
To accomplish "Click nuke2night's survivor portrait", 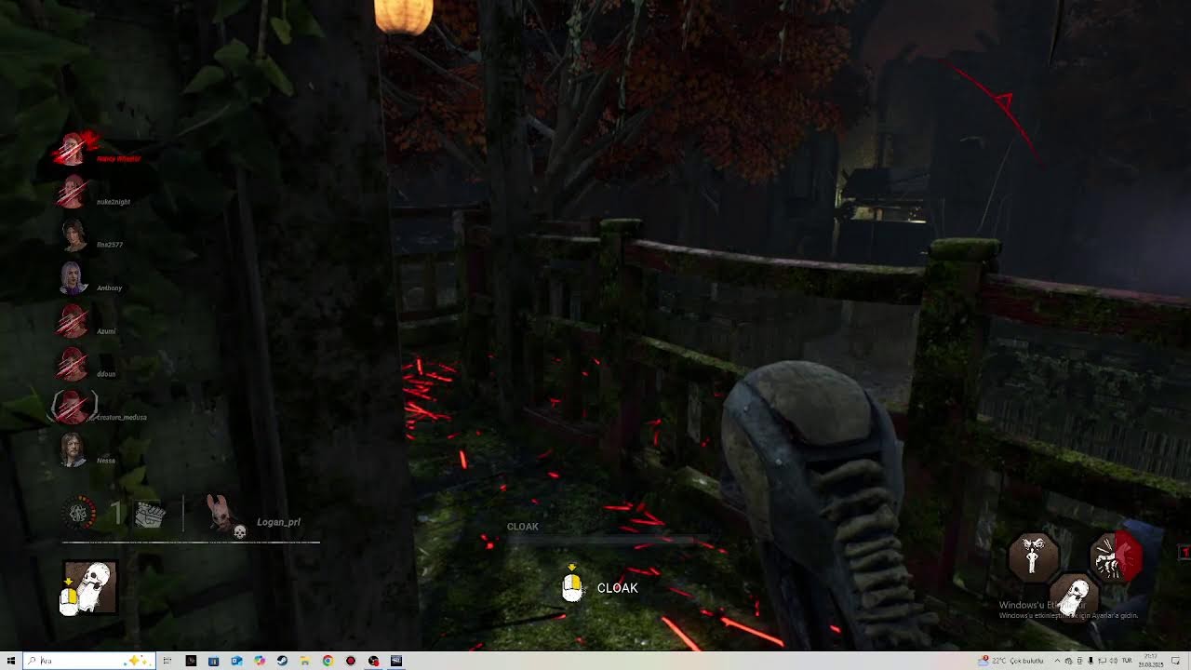I will 74,193.
